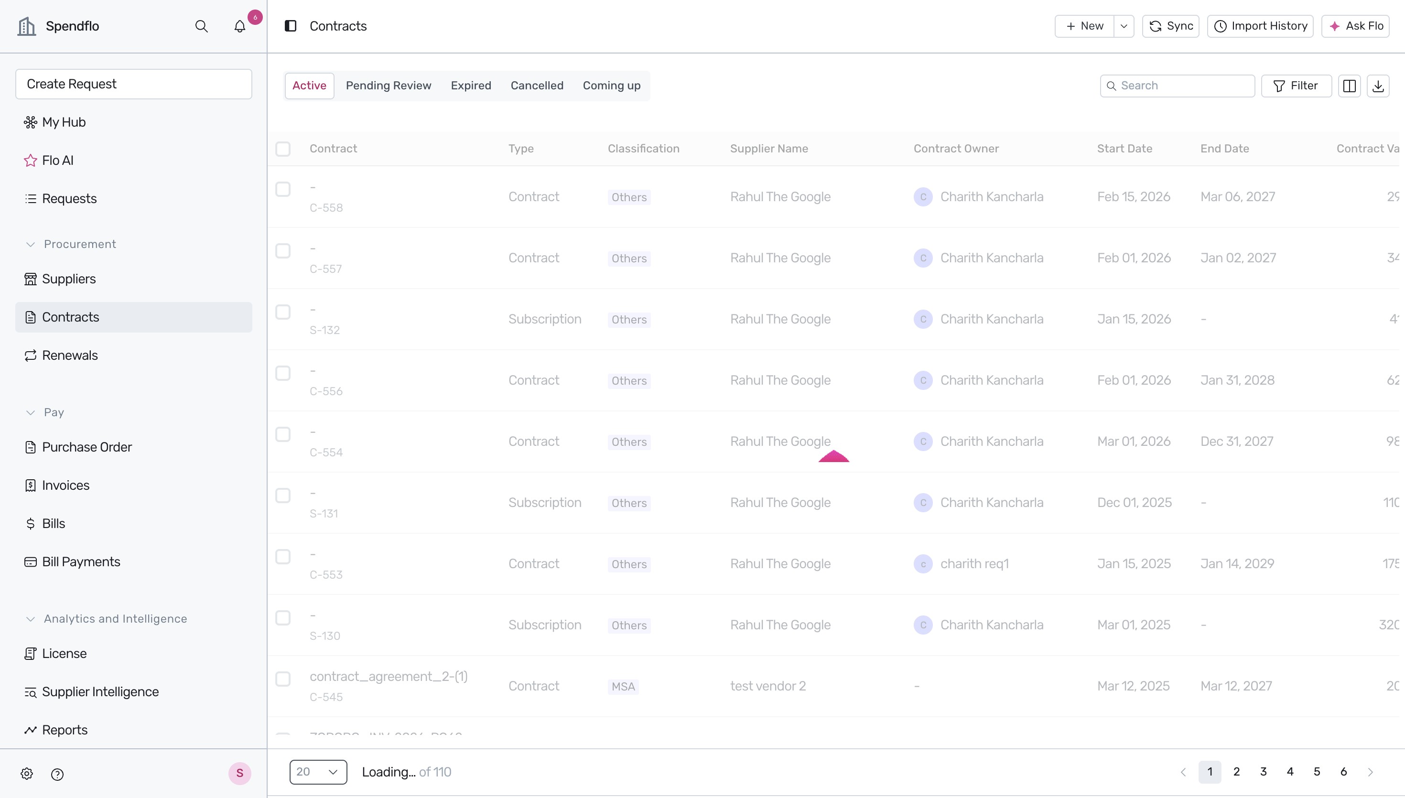Viewport: 1405px width, 798px height.
Task: Click Ask Flo button
Action: (1356, 26)
